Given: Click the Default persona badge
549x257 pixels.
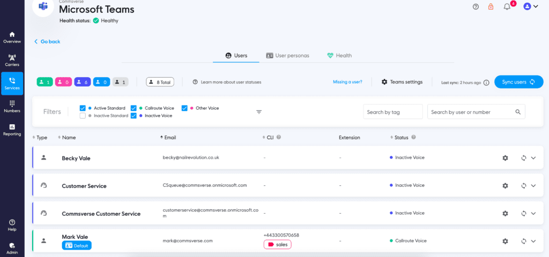Looking at the screenshot, I should (x=77, y=246).
